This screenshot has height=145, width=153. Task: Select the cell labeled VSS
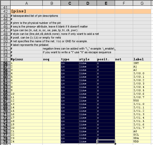click(x=142, y=101)
